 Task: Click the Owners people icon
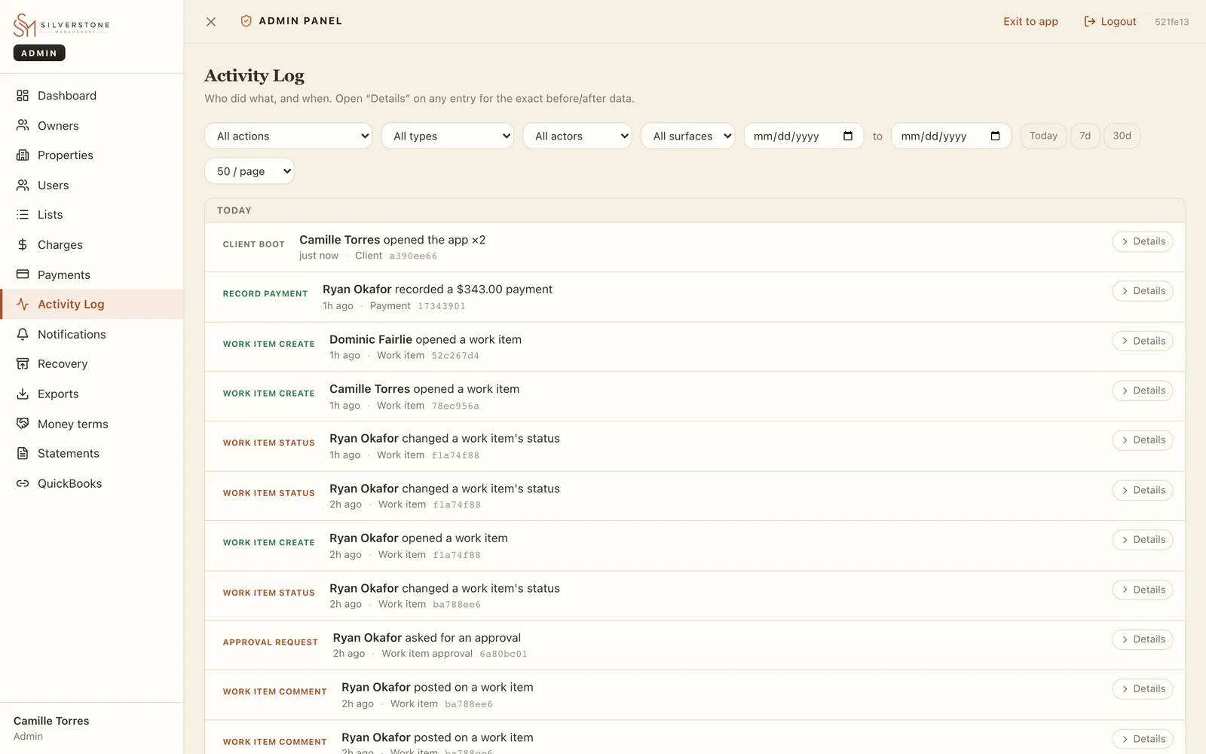[x=23, y=125]
